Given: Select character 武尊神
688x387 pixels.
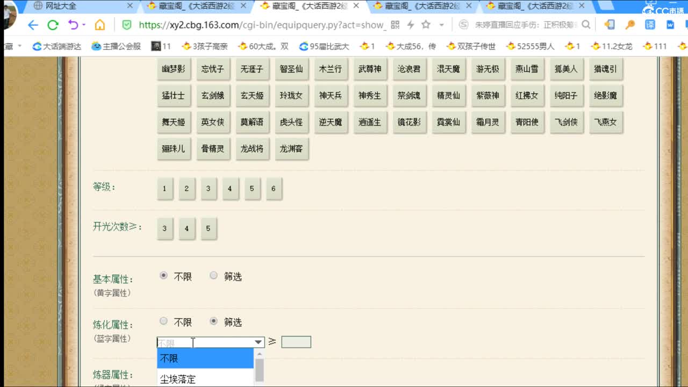Looking at the screenshot, I should pyautogui.click(x=370, y=69).
